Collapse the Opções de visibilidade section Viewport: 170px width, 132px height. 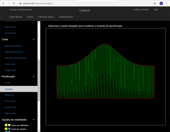point(33,120)
